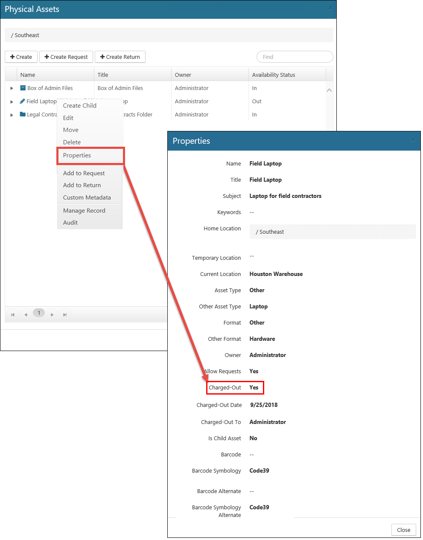Click Close button in Properties dialog
This screenshot has width=423, height=540.
click(x=403, y=530)
